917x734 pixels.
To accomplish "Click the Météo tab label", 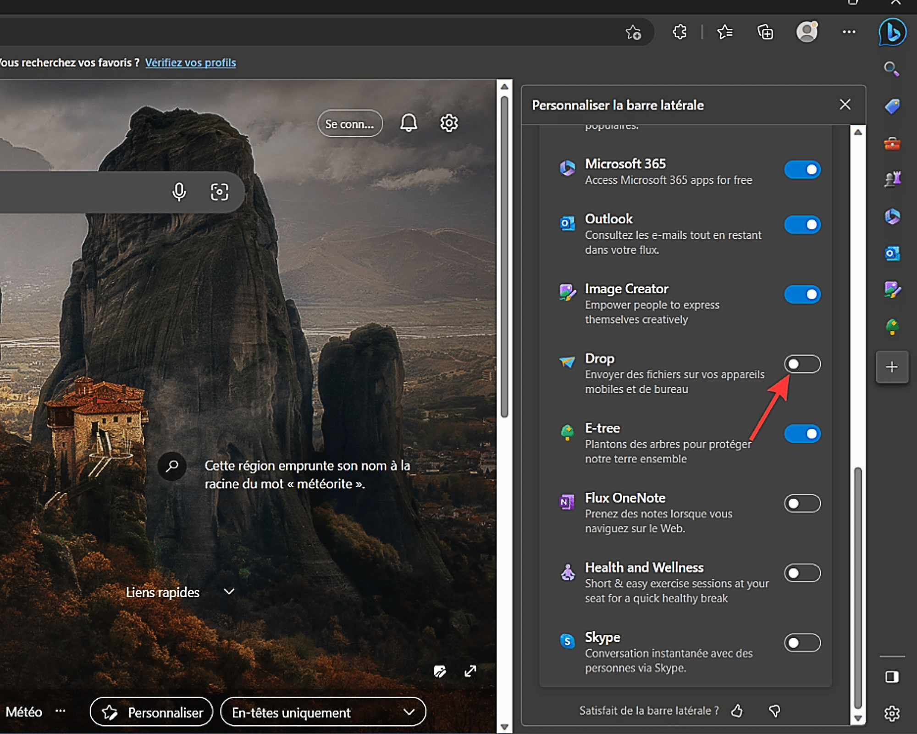I will [x=24, y=712].
